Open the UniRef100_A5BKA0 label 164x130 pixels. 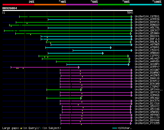tap(147, 53)
